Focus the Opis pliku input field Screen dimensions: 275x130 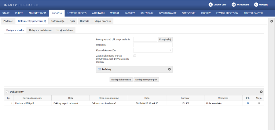pyautogui.click(x=153, y=45)
